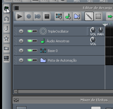Open gear menu for Pista de Automação

click(x=21, y=60)
